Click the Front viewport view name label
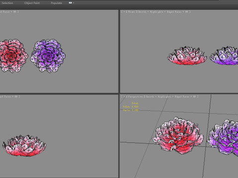This screenshot has width=238, height=178. (131, 12)
